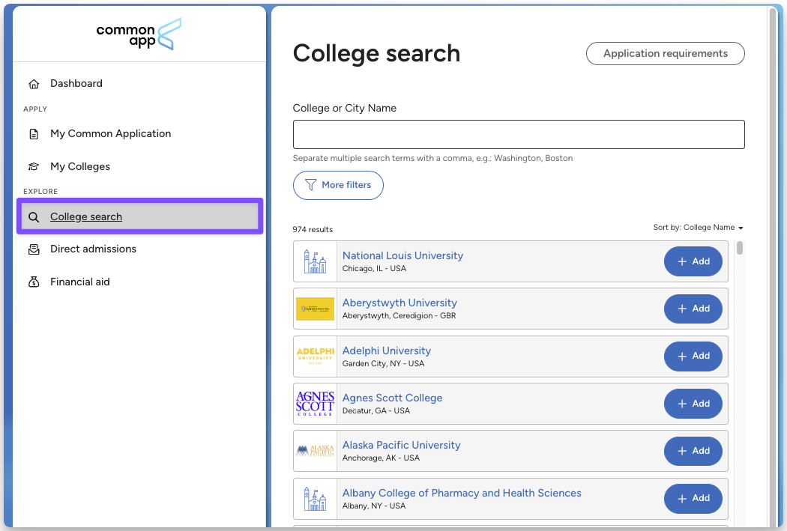This screenshot has width=787, height=531.
Task: Add Albany College of Pharmacy and Health Sciences
Action: [693, 498]
